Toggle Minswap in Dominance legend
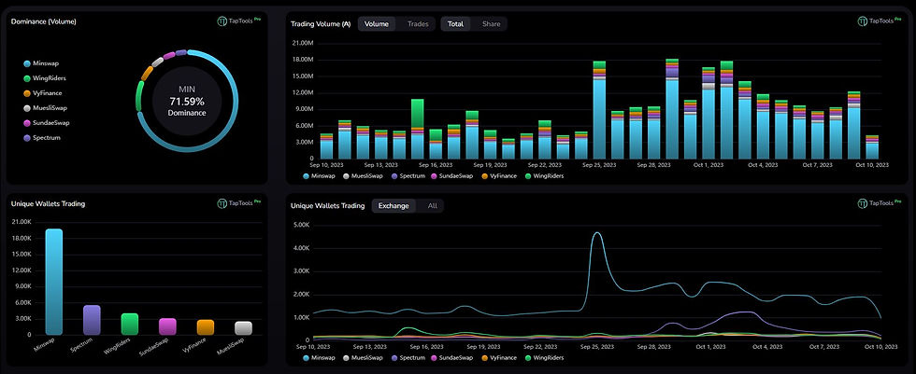916x374 pixels. click(41, 62)
